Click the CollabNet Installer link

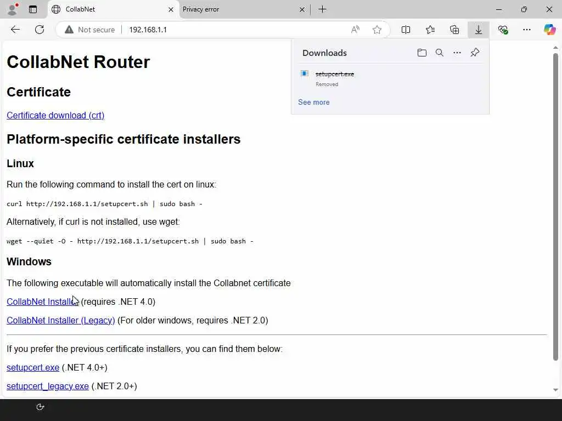42,302
